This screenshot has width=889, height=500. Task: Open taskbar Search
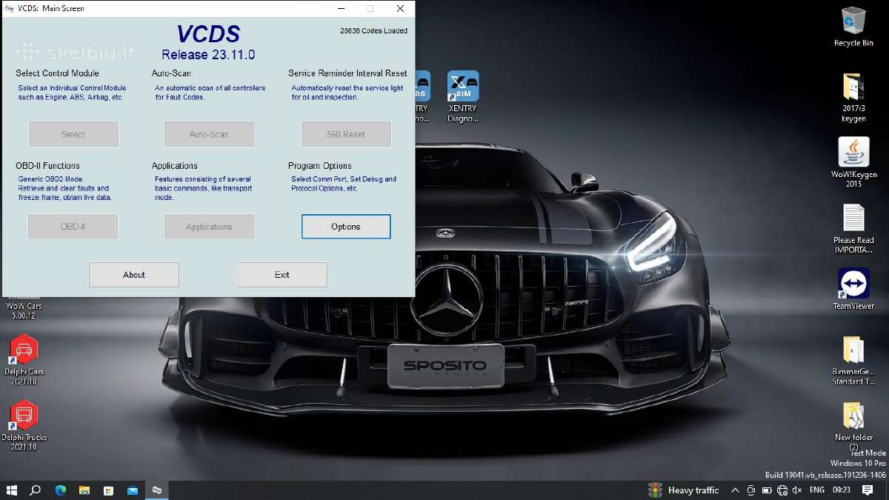(35, 490)
